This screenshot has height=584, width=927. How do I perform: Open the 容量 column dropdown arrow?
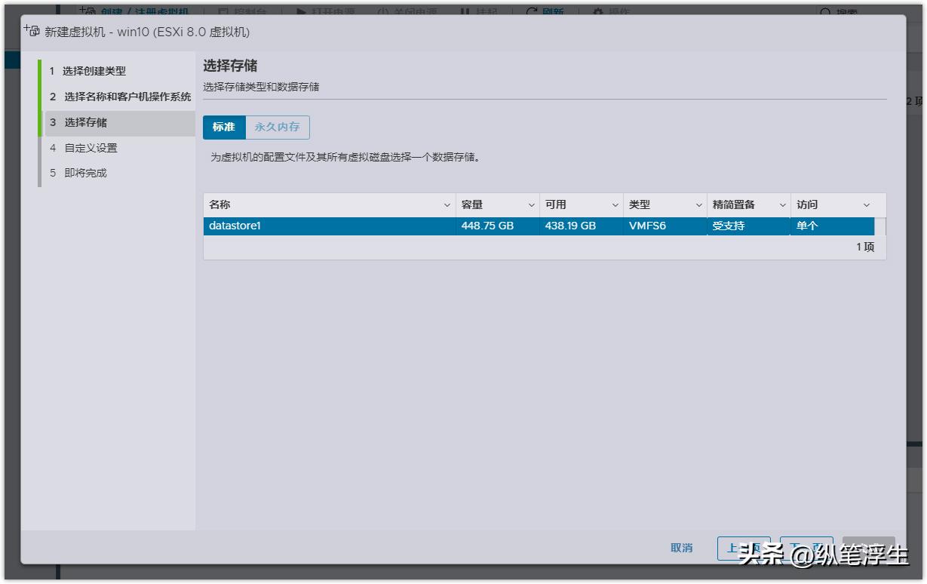tap(529, 204)
